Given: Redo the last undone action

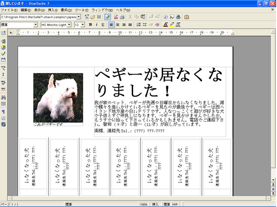Looking at the screenshot, I should point(157,17).
